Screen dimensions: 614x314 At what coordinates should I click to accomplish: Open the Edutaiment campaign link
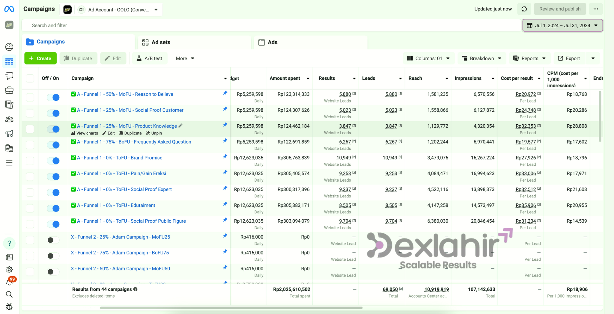click(x=116, y=205)
